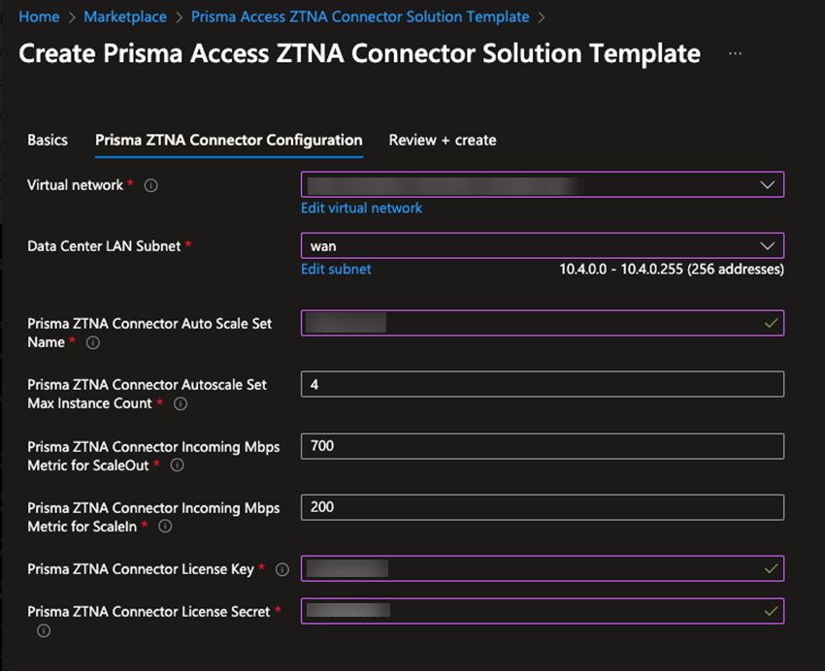Click the Edit virtual network link
The image size is (825, 672).
pyautogui.click(x=362, y=208)
